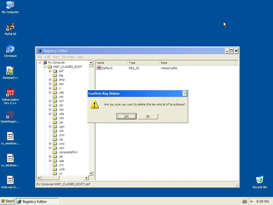Open the File menu
The height and width of the screenshot is (205, 273).
click(40, 57)
